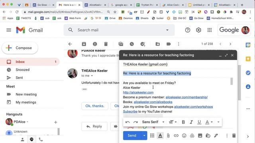Insert files using Google Drive icon
Screen dimensions: 255x143
coord(192,135)
